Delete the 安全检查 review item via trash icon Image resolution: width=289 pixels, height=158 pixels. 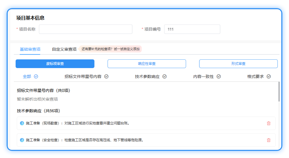[269, 140]
